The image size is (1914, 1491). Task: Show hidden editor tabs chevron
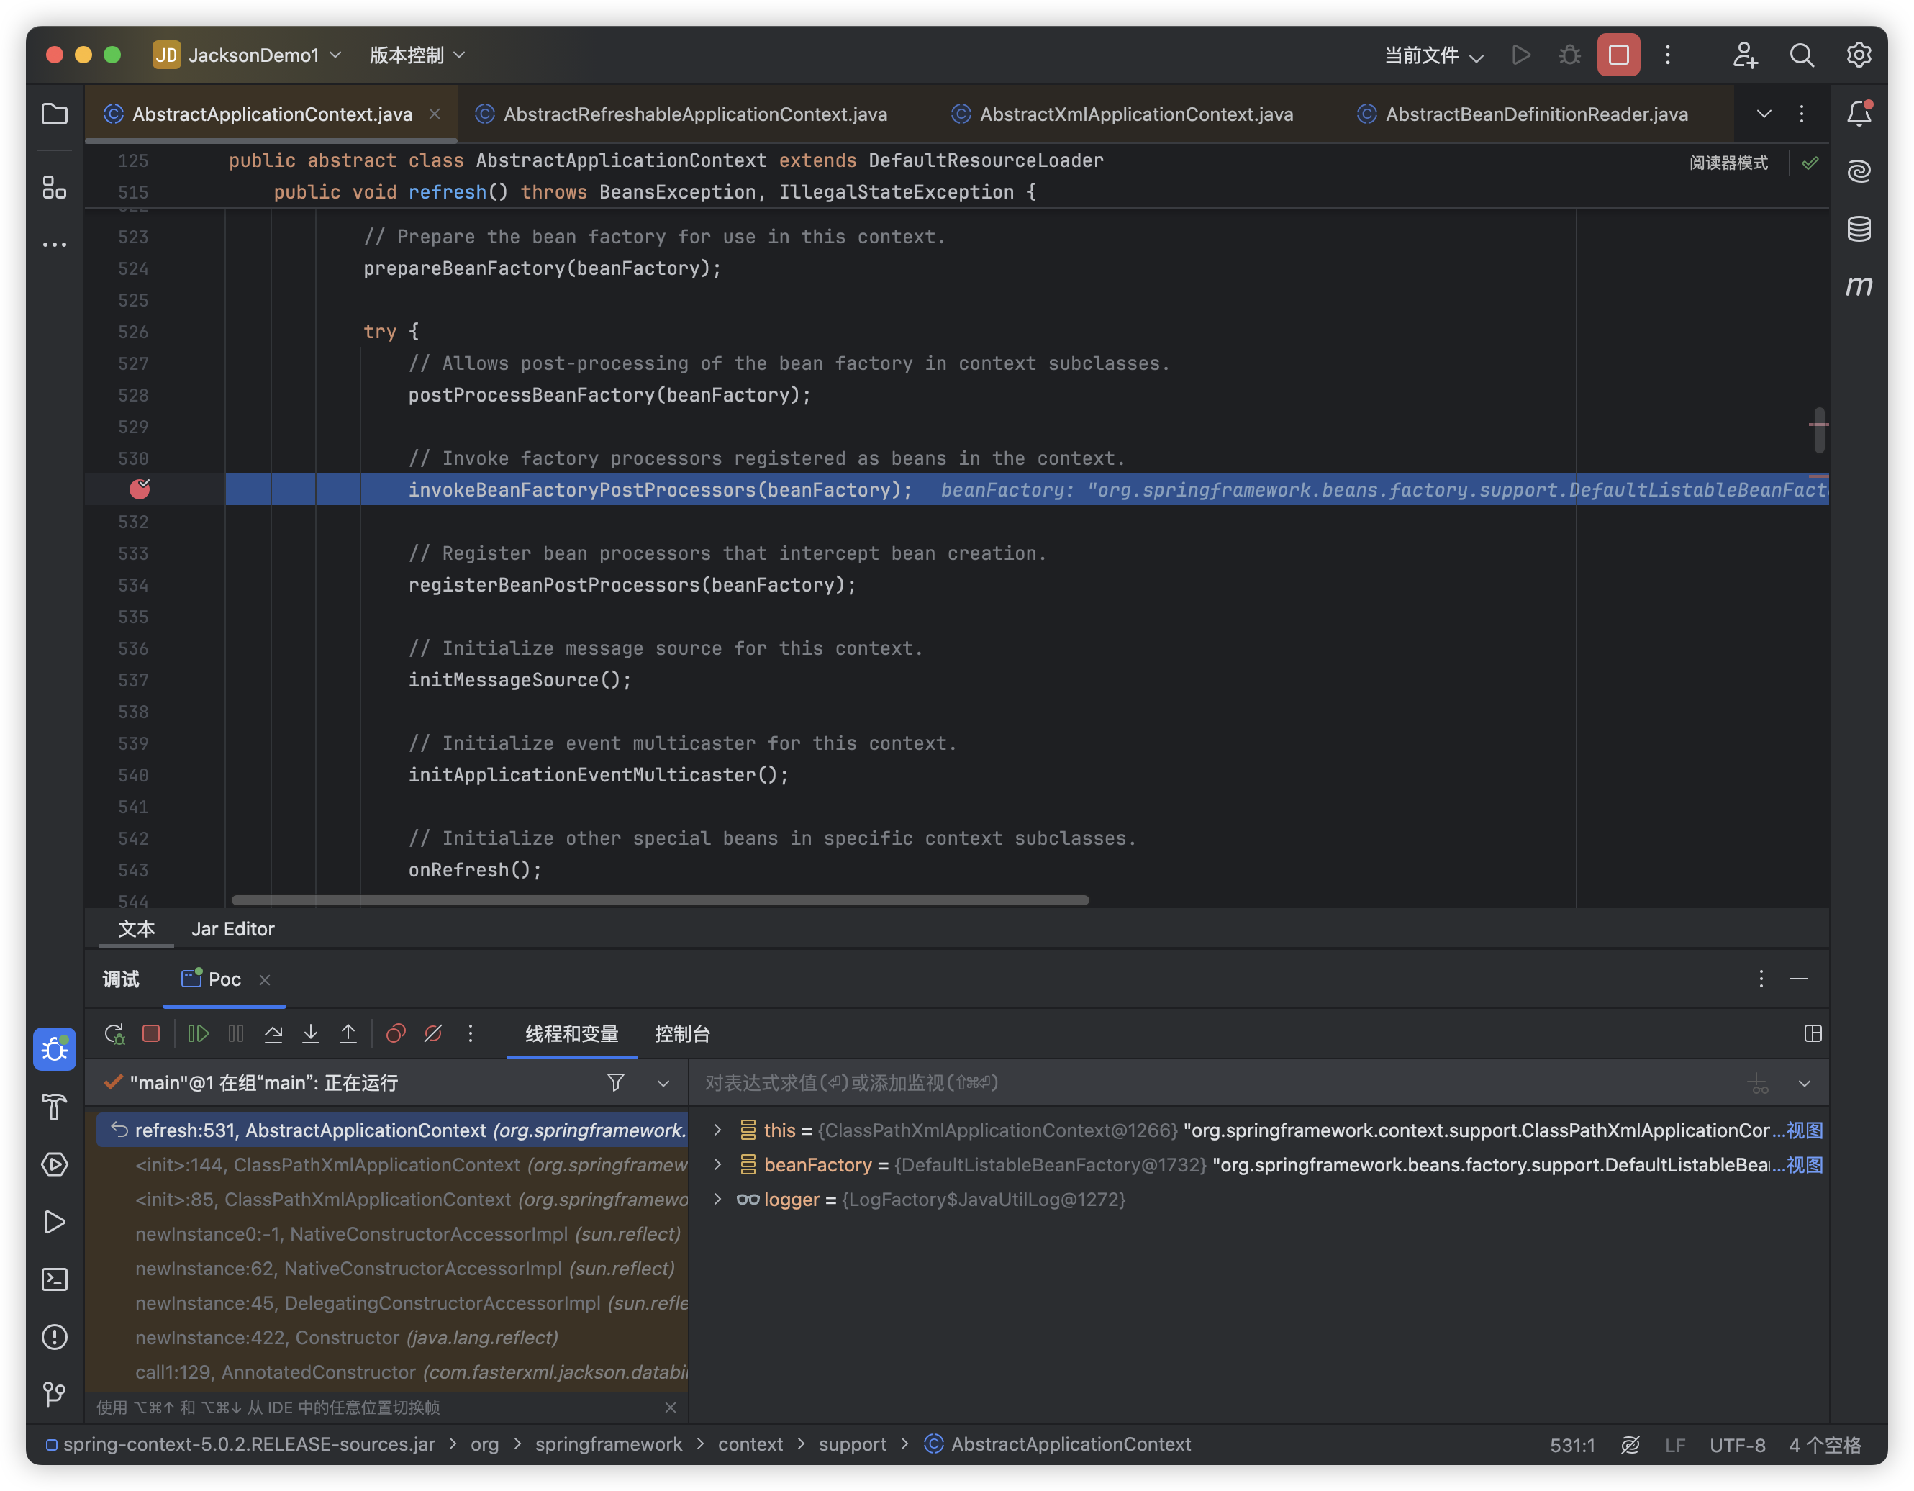tap(1764, 114)
